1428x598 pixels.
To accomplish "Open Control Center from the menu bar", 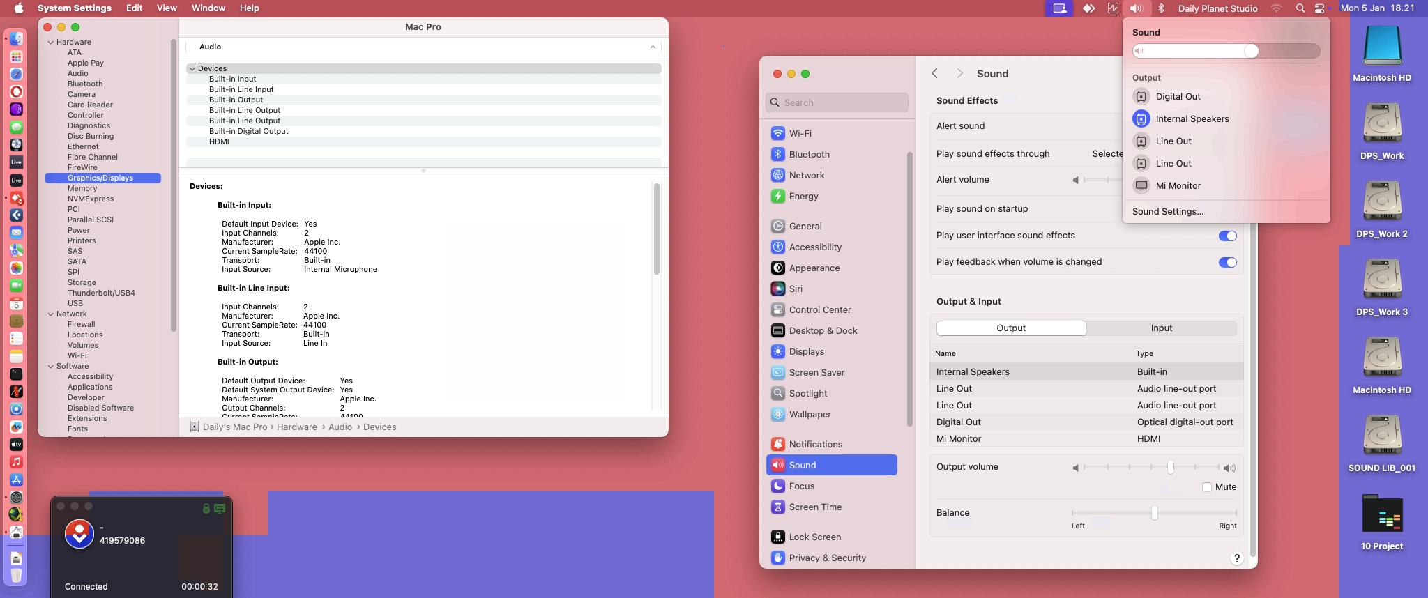I will [1320, 8].
